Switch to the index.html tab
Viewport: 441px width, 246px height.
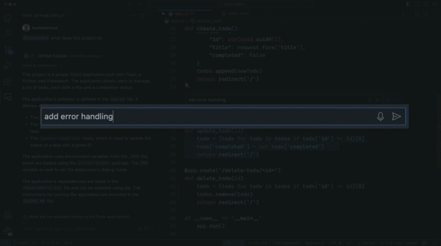click(x=238, y=13)
